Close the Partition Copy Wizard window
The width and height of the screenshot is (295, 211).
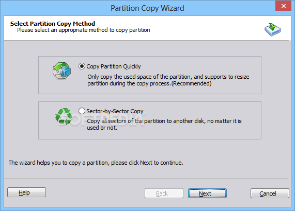[x=283, y=6]
